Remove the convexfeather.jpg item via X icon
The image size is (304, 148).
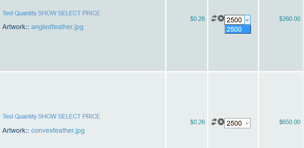pos(221,122)
